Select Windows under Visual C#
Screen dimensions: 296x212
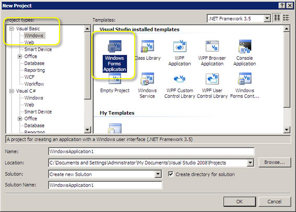34,98
